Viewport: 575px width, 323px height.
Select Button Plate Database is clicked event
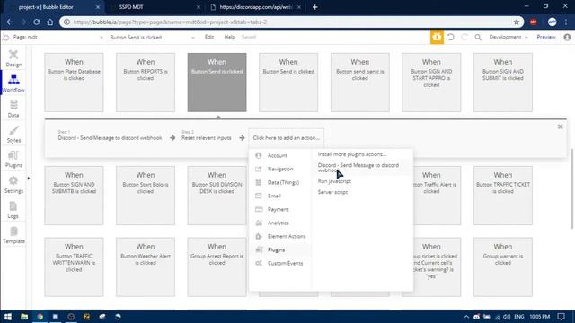pyautogui.click(x=74, y=83)
